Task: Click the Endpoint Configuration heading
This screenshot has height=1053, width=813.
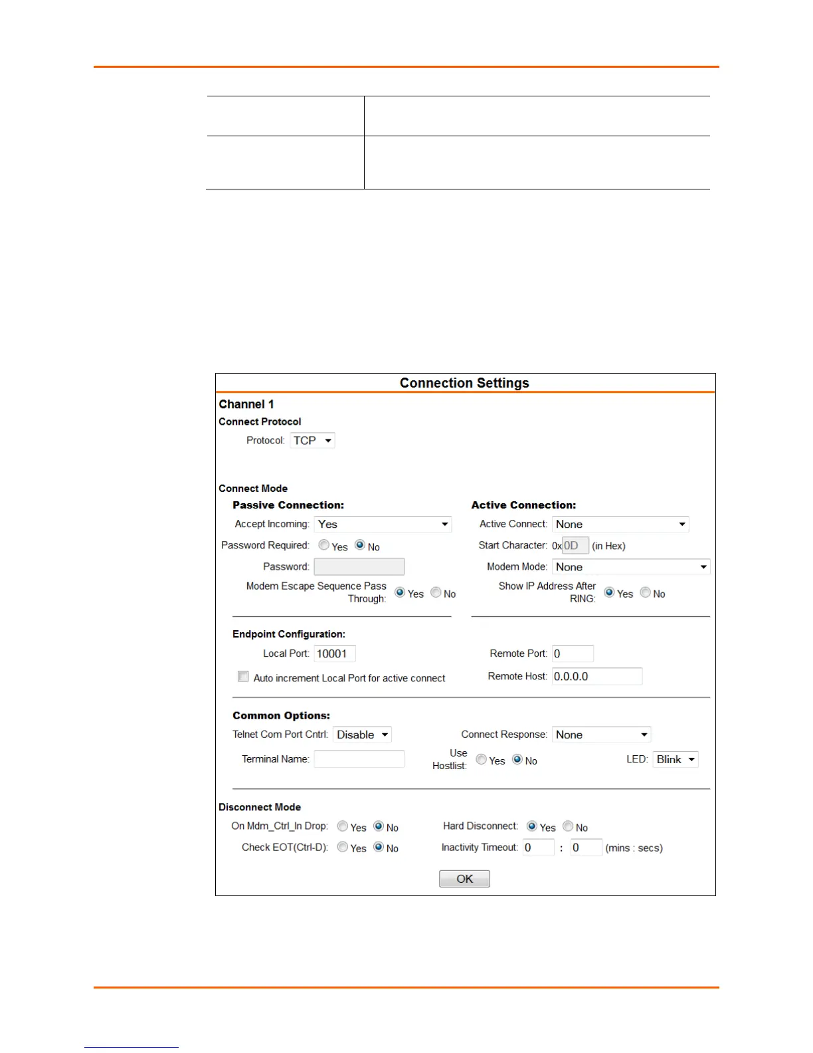Action: click(x=289, y=634)
